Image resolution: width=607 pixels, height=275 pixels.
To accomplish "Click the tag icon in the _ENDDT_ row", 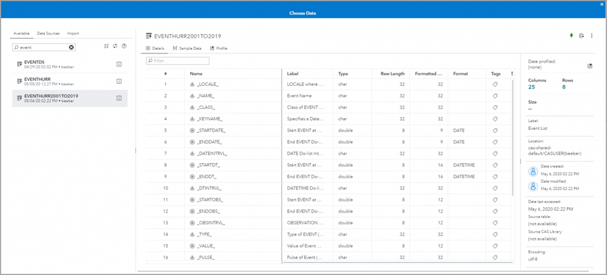I will click(x=496, y=177).
